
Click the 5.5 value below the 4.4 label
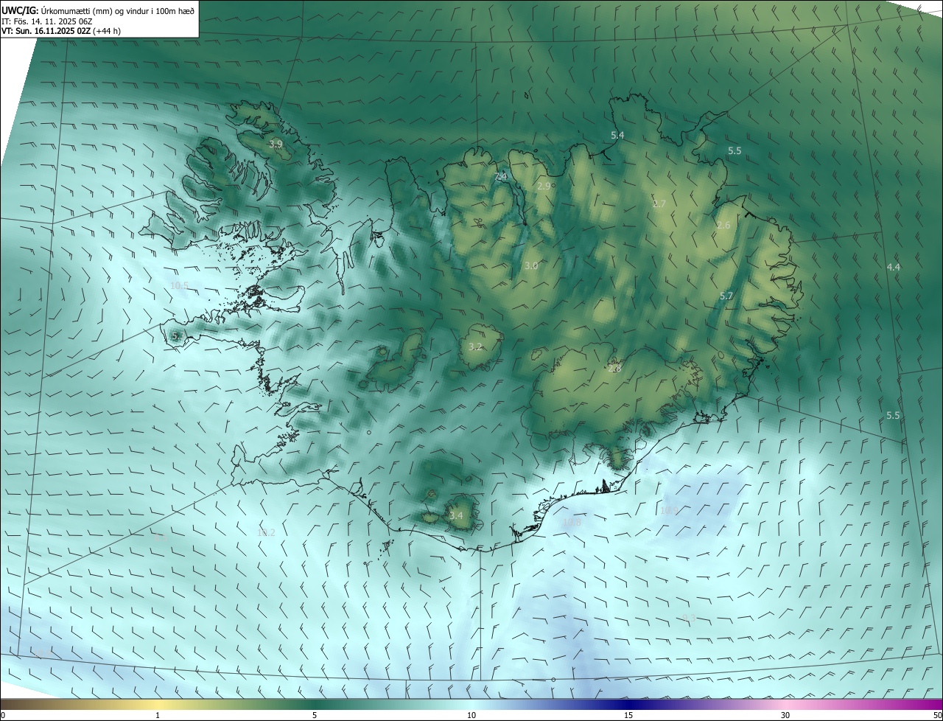click(x=893, y=416)
